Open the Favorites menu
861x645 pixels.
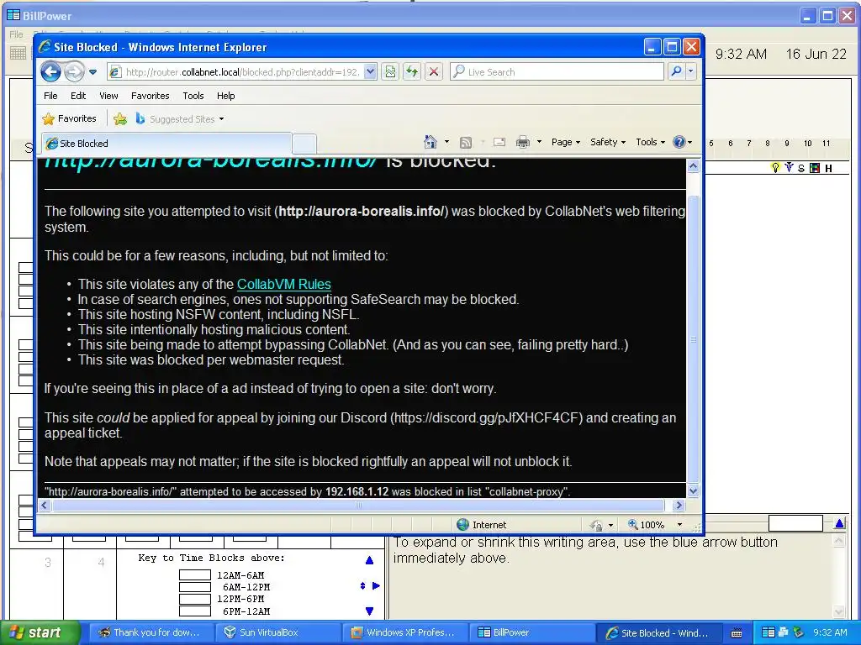click(x=150, y=96)
